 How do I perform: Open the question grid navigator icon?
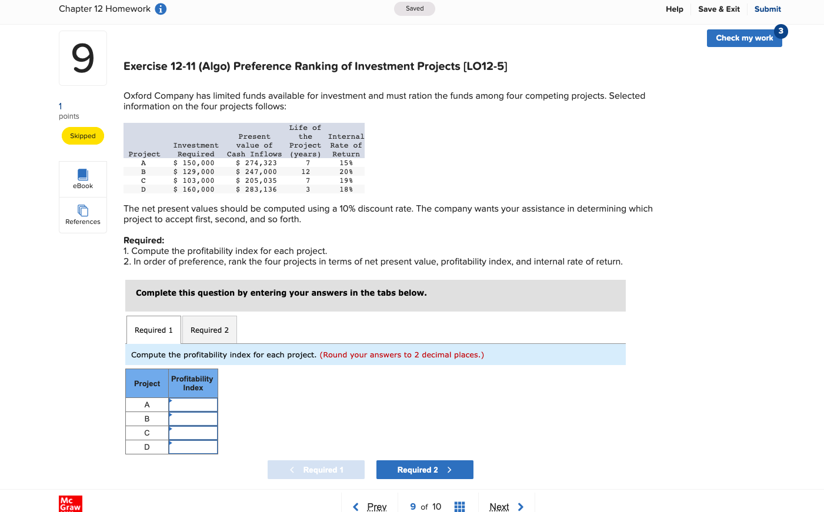click(x=460, y=507)
